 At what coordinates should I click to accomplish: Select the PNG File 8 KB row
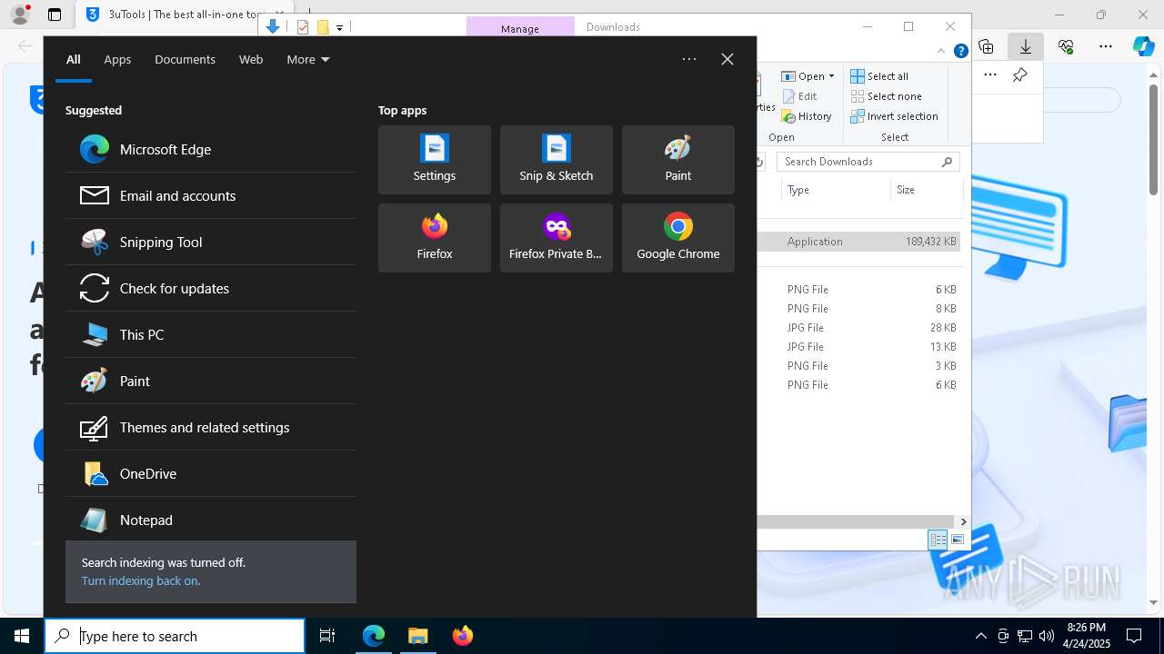point(858,309)
